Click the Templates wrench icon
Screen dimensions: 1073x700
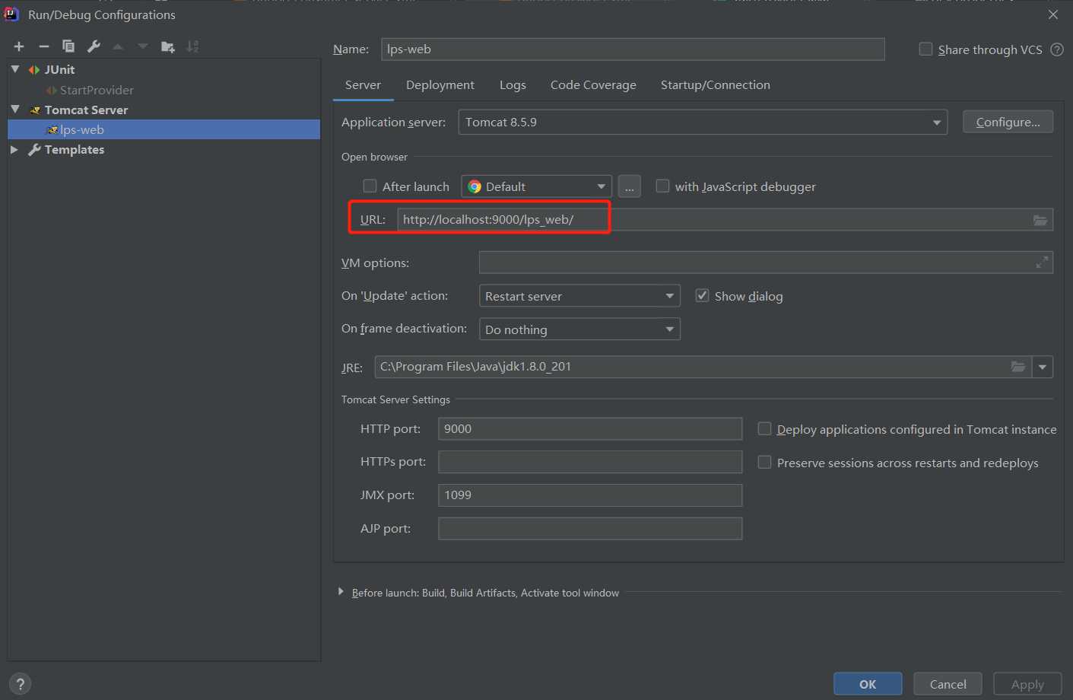pos(34,150)
